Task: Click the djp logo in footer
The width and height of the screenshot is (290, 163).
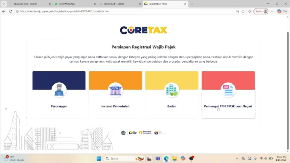Action: coord(133,132)
